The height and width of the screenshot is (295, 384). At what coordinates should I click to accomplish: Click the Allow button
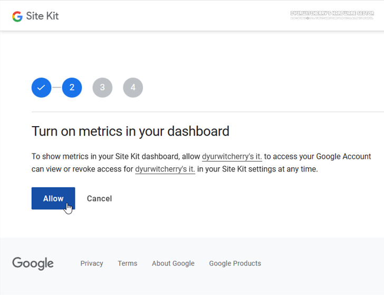[53, 198]
